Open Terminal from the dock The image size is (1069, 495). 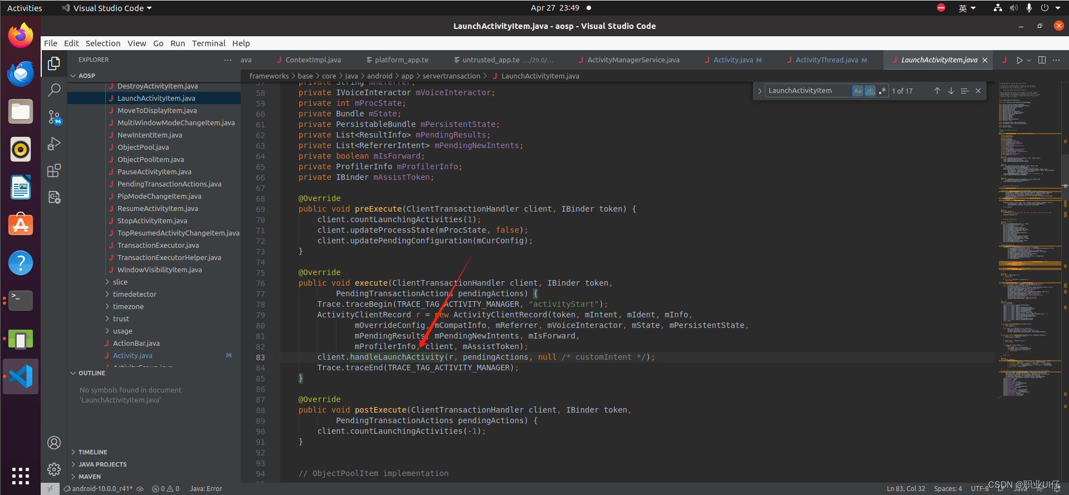pyautogui.click(x=21, y=301)
